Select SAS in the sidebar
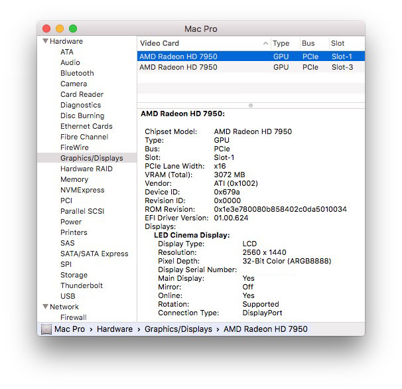The width and height of the screenshot is (402, 389). tap(68, 243)
